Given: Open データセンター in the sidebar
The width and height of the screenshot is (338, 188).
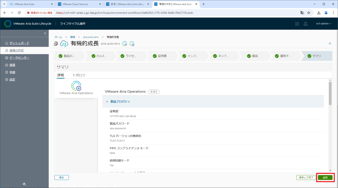Looking at the screenshot, I should (19, 58).
